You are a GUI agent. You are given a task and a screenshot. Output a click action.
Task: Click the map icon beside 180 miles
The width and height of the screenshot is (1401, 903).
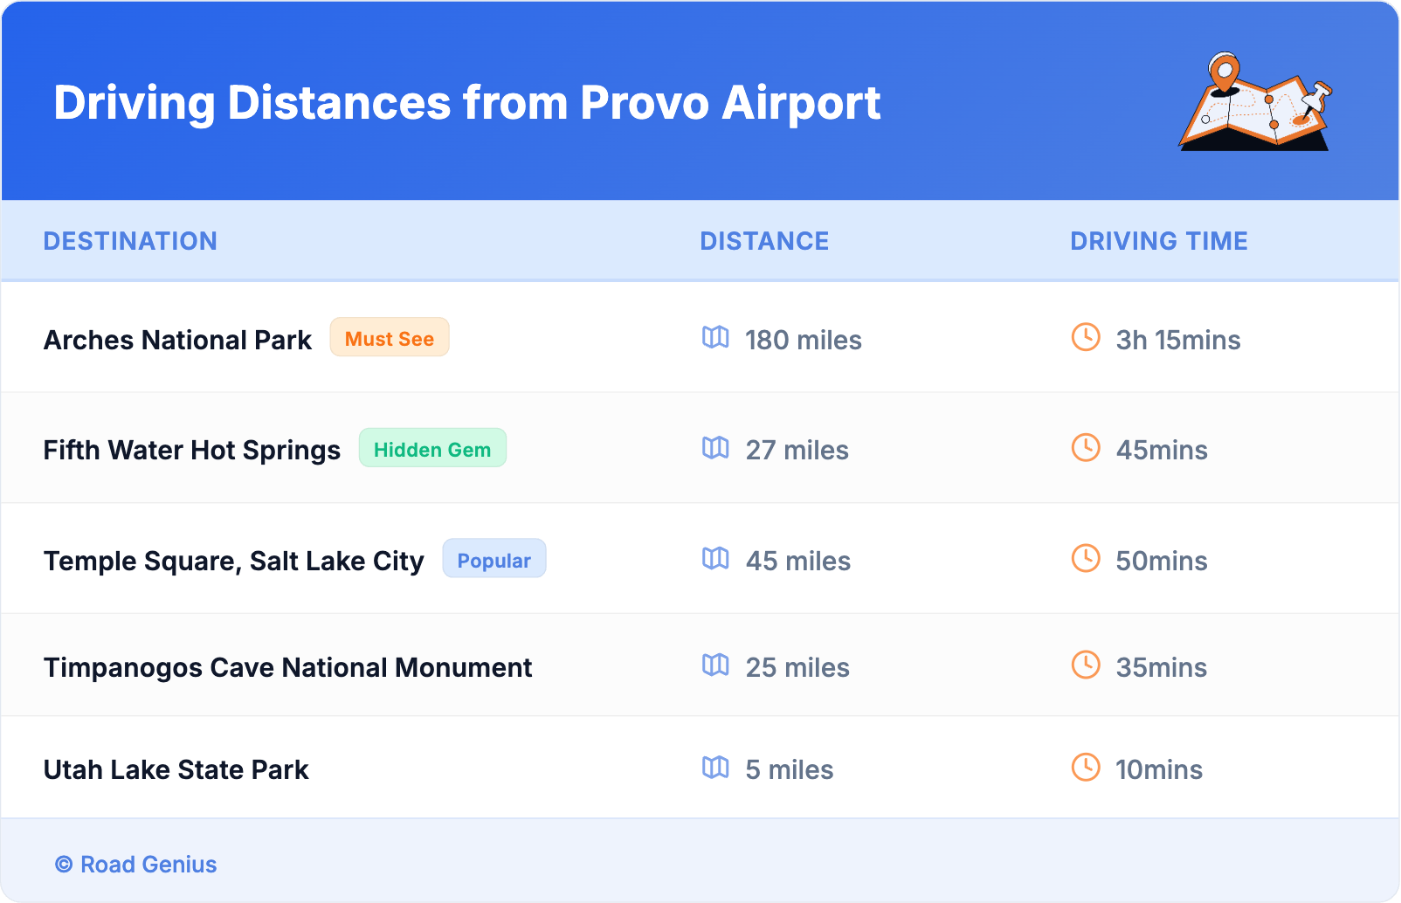(x=715, y=337)
